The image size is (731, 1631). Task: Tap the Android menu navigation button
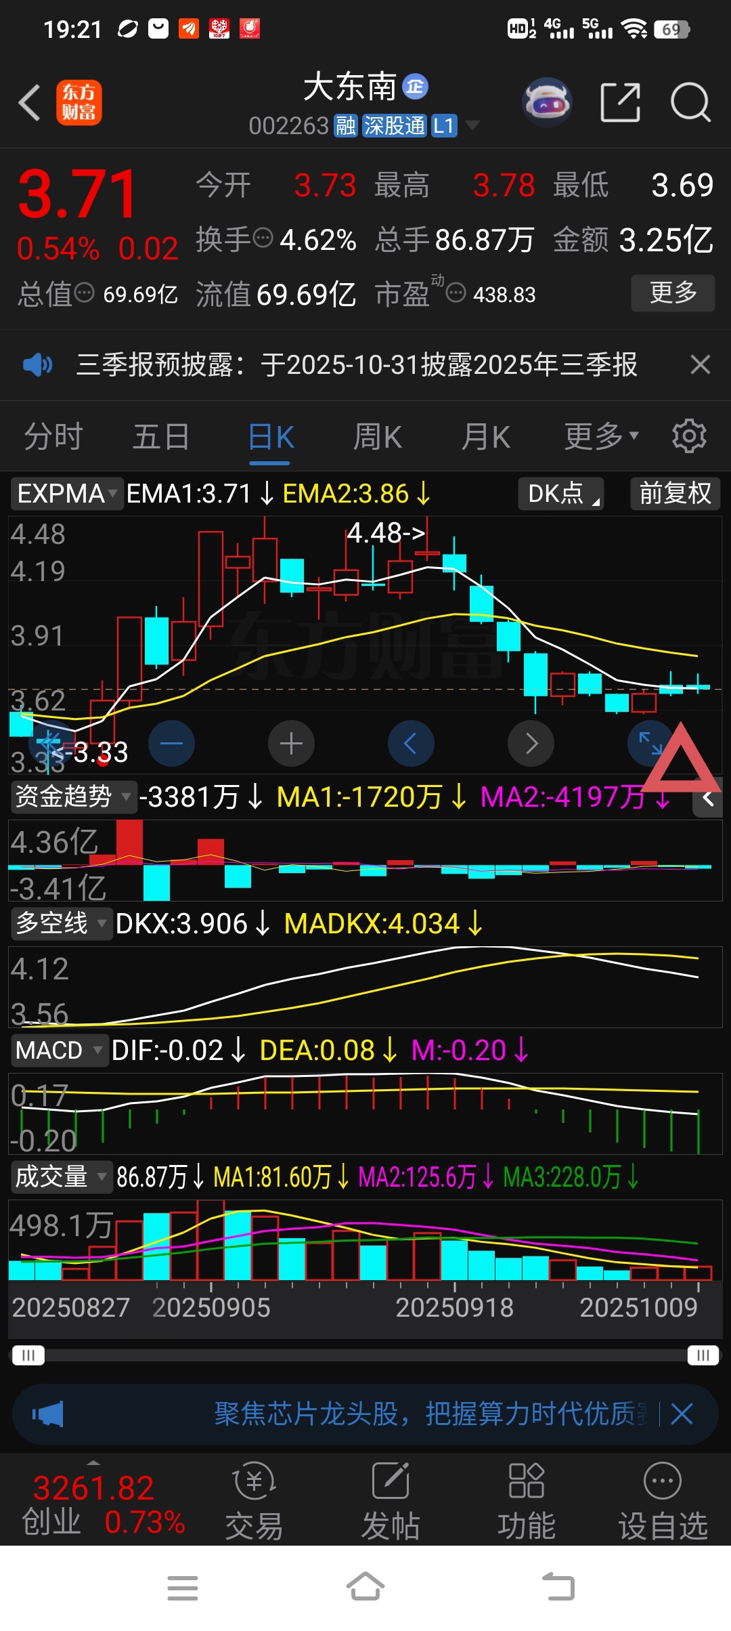click(x=183, y=1588)
